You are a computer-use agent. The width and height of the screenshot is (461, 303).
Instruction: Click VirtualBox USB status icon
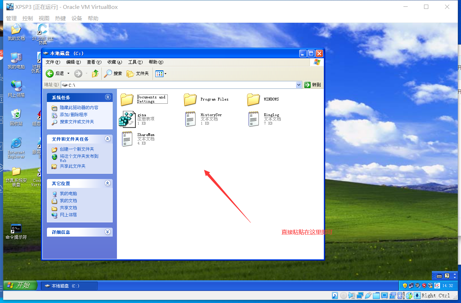(368, 296)
